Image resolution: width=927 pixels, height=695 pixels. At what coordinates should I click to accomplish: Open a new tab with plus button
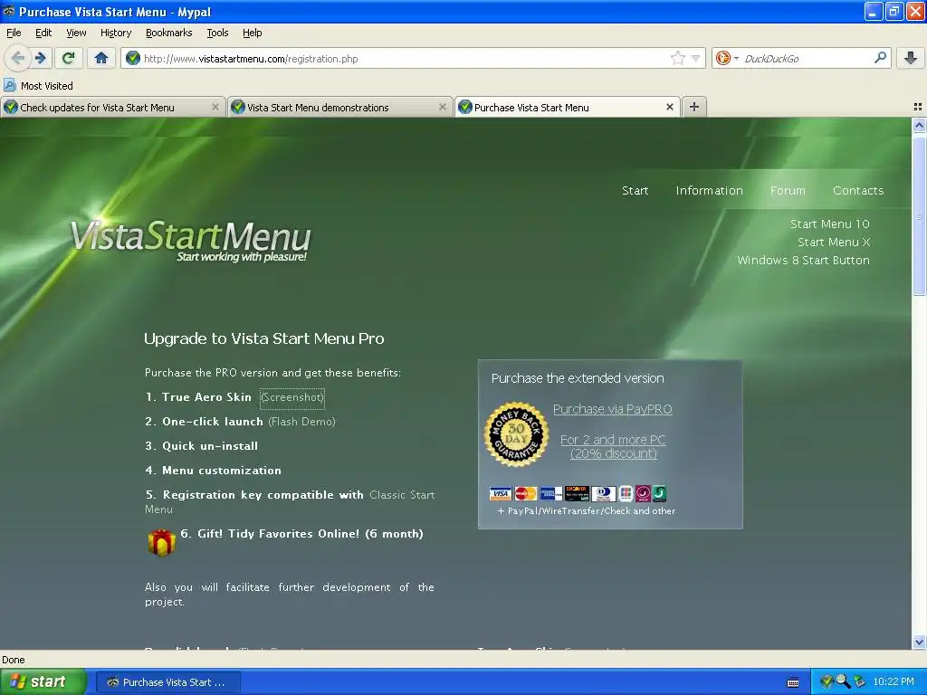(x=694, y=107)
